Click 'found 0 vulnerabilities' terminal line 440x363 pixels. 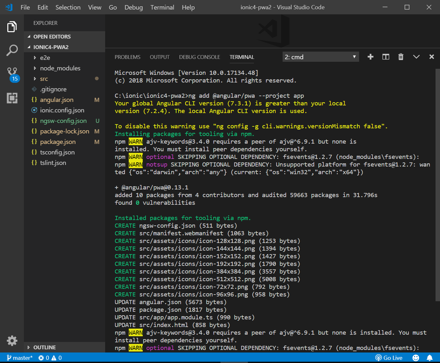point(155,203)
